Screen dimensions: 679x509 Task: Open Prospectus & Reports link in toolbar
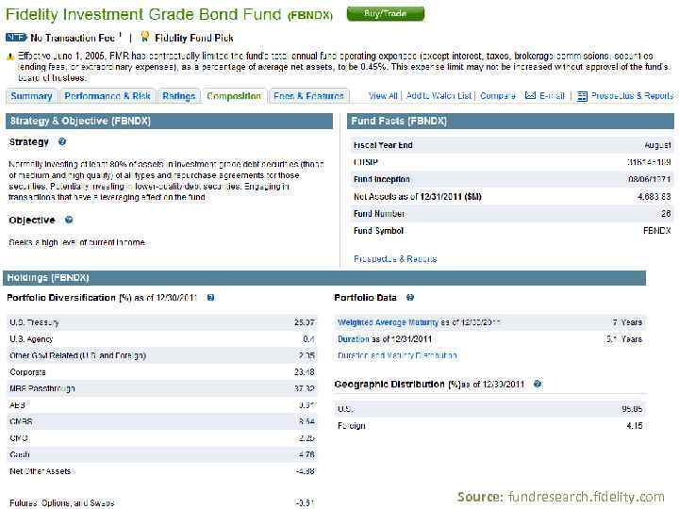coord(632,95)
